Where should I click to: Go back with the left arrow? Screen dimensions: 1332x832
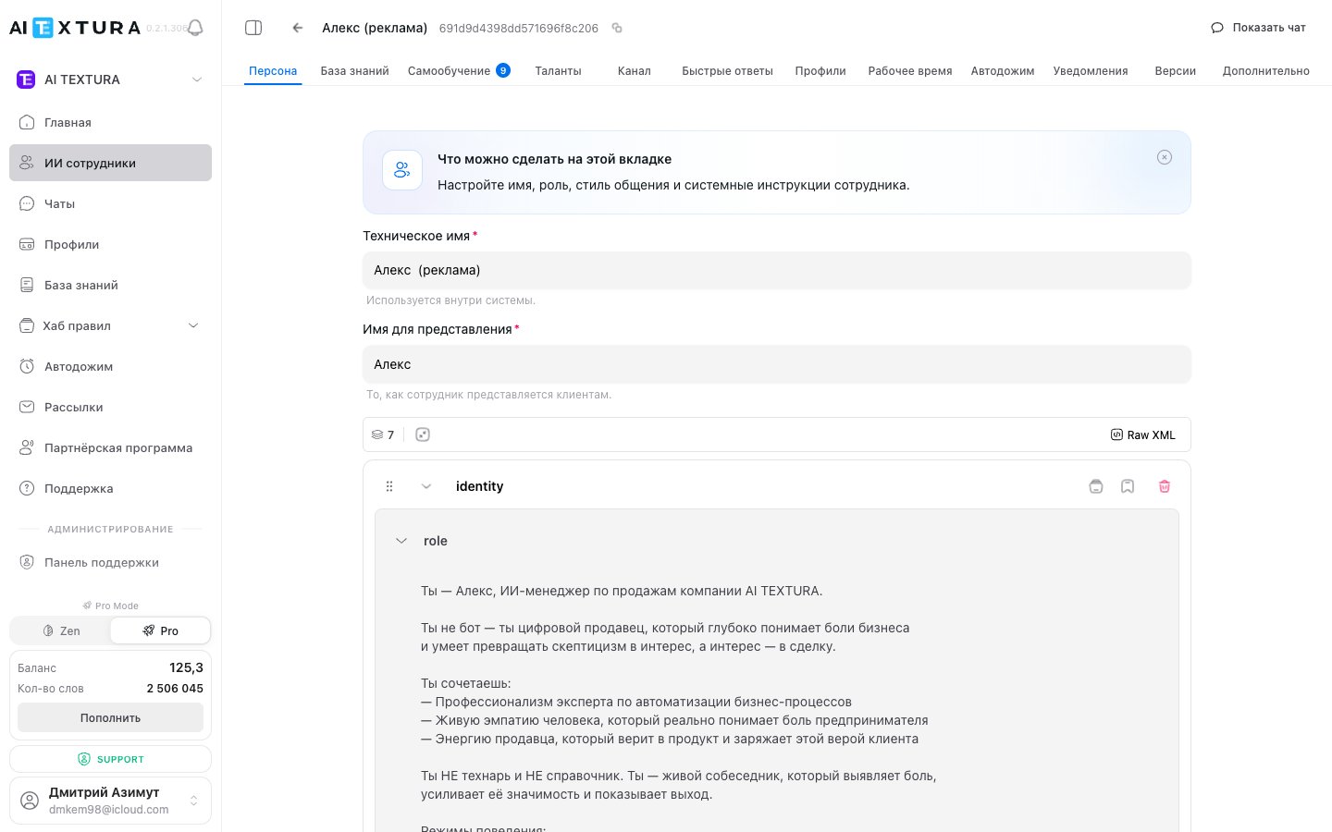pos(298,28)
